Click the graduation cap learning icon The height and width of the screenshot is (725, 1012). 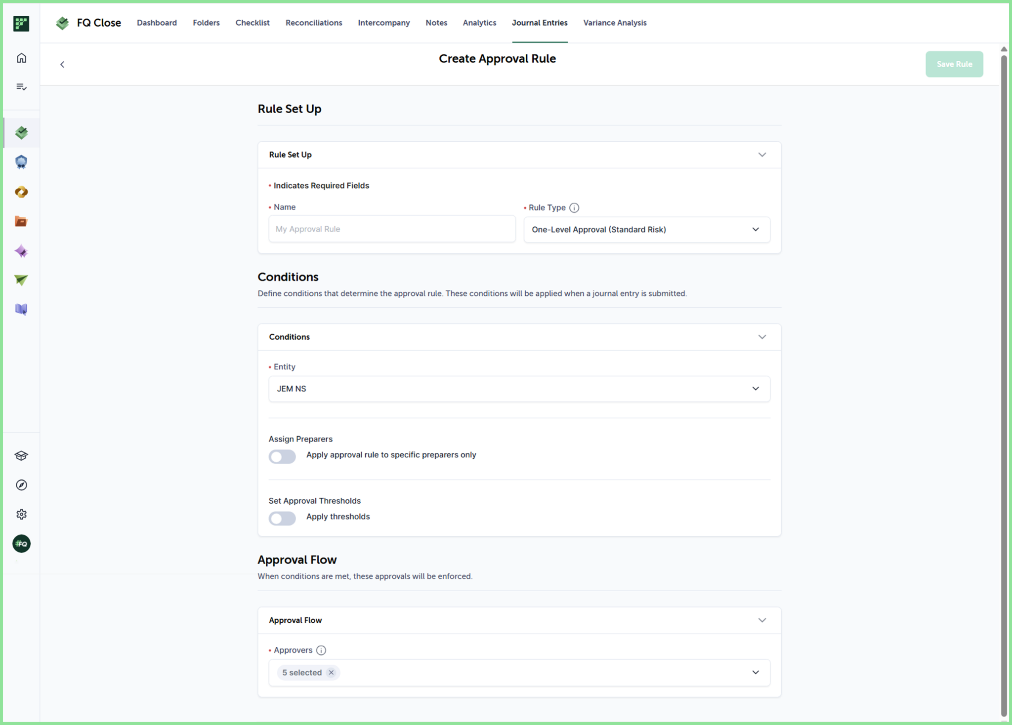click(x=21, y=455)
